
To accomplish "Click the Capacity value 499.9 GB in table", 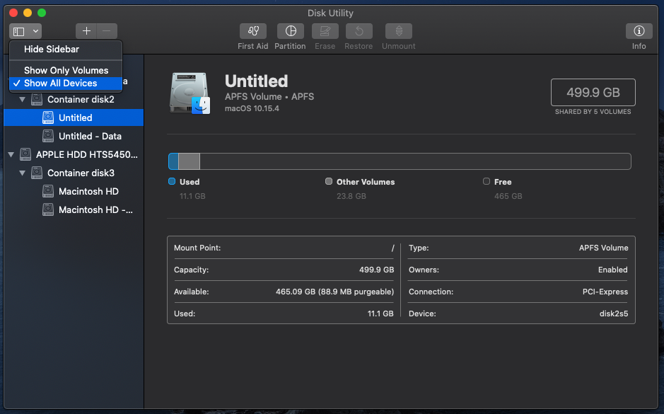I will click(x=376, y=270).
